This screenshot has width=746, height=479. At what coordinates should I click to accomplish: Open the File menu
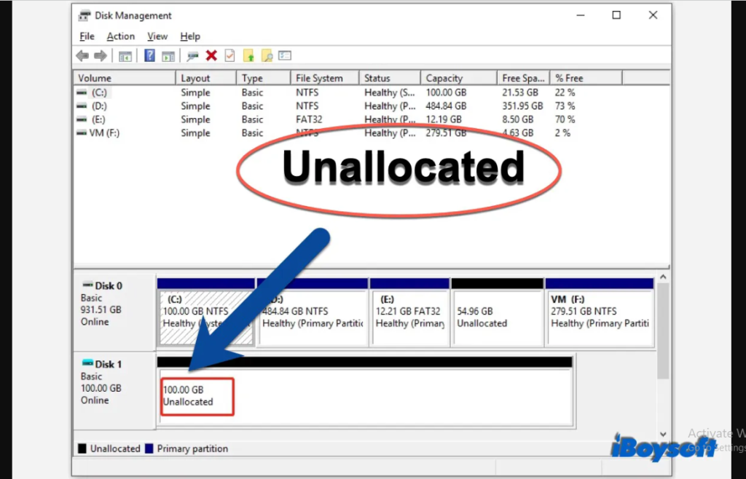[87, 36]
